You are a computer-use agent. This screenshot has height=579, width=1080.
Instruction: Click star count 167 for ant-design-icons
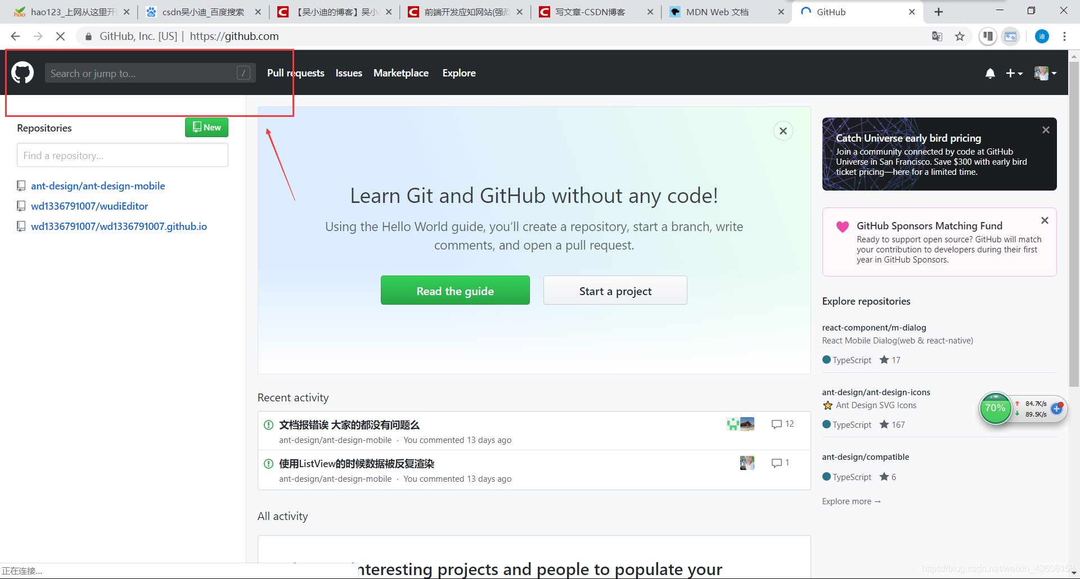coord(893,425)
